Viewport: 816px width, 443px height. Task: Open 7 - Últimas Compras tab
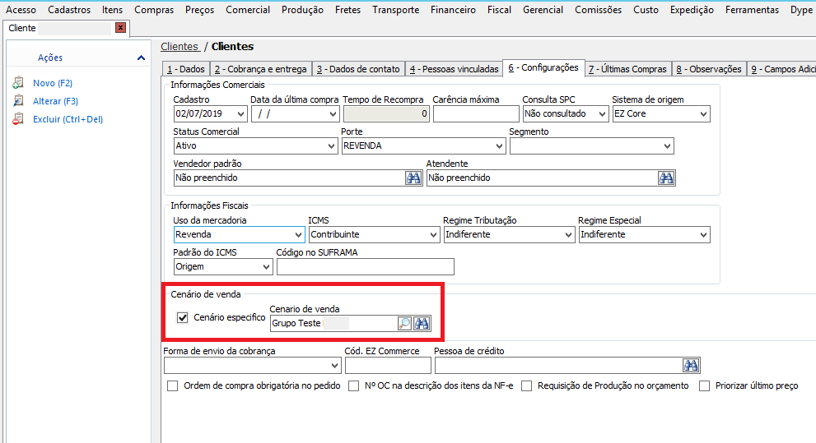(627, 69)
